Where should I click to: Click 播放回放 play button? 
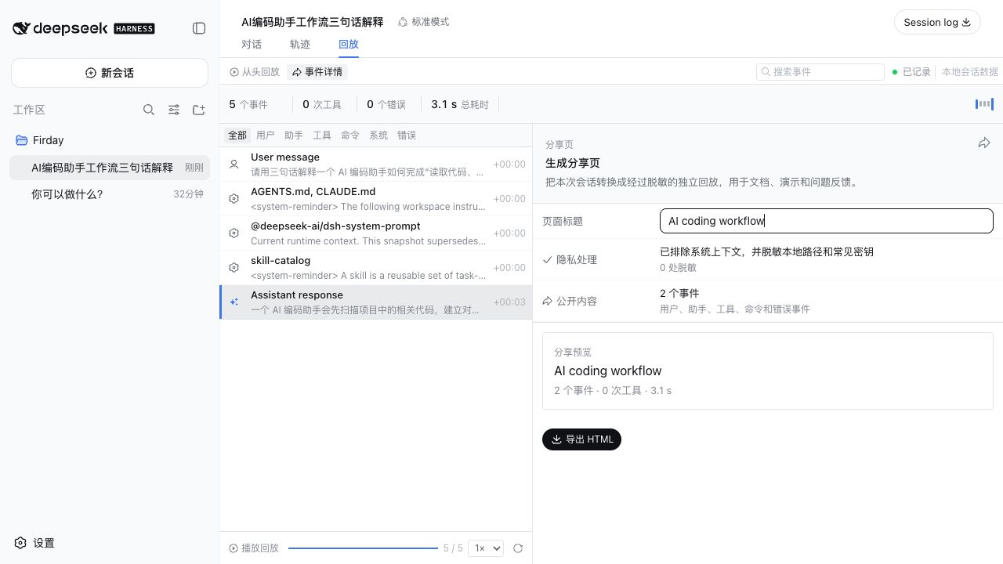254,548
